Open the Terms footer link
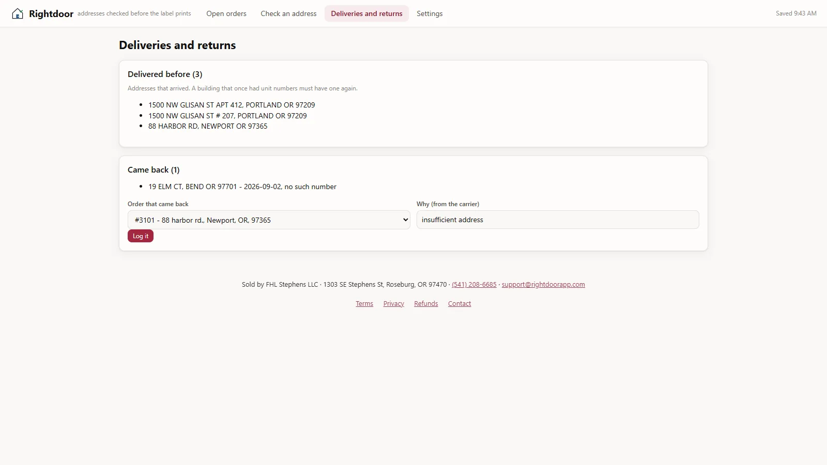This screenshot has width=827, height=465. 364,304
